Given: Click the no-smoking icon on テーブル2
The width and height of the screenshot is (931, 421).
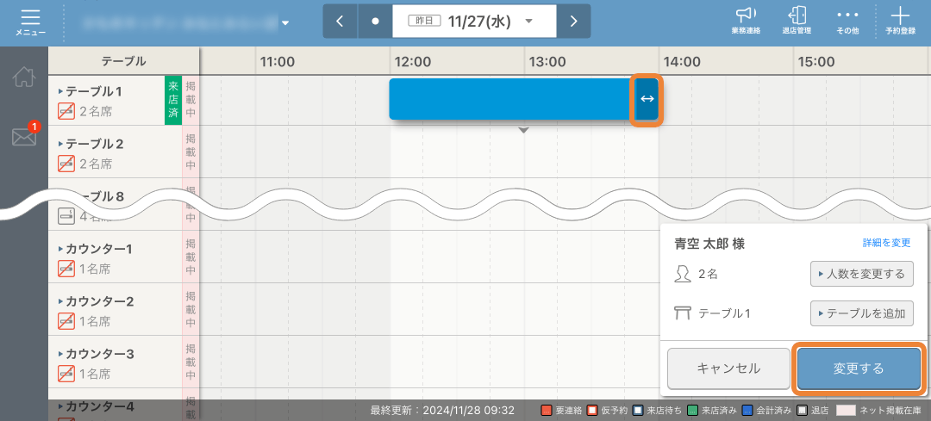Looking at the screenshot, I should [66, 163].
